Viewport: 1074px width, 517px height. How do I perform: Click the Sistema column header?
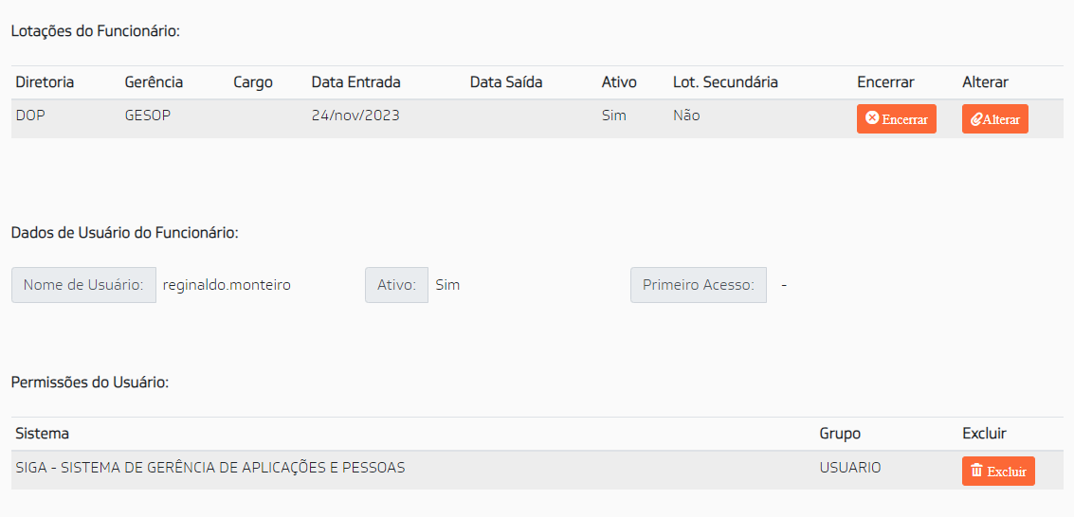point(43,434)
